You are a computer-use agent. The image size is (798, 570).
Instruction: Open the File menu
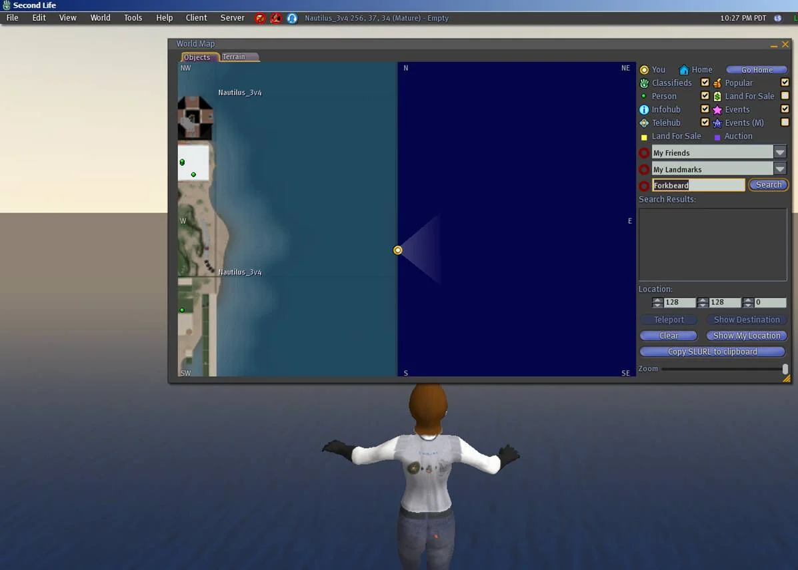tap(12, 18)
